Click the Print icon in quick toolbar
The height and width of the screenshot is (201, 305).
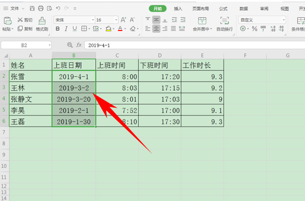40,8
